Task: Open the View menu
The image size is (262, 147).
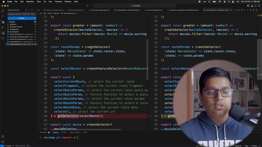Action: 39,2
